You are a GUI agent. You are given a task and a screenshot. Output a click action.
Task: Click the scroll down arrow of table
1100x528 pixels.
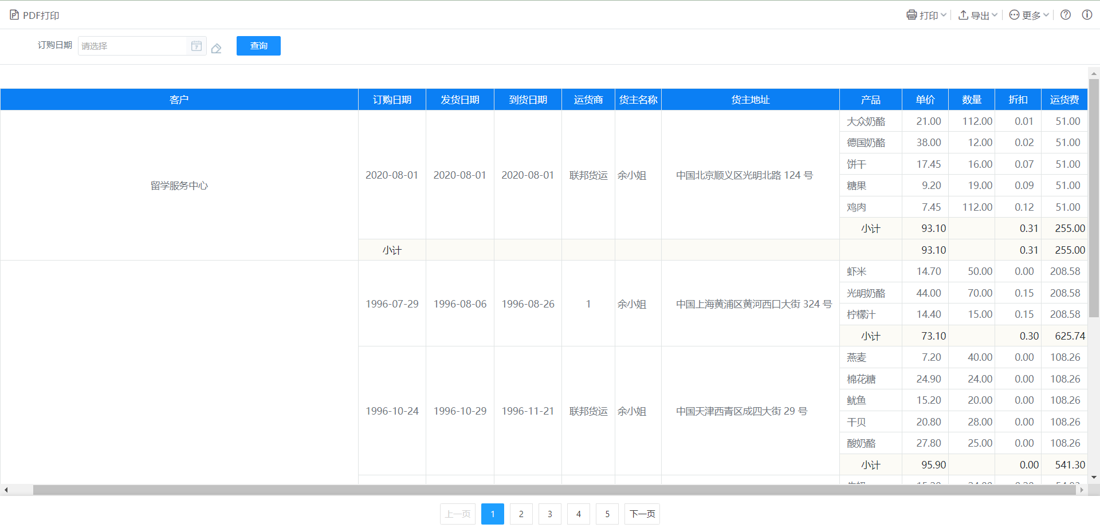click(1094, 477)
